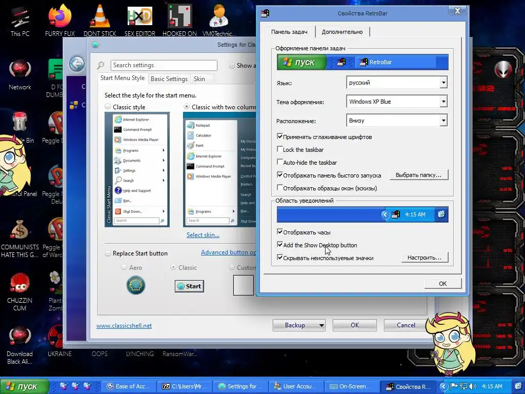
Task: Click the taskbar show desktop button at far right
Action: pyautogui.click(x=518, y=386)
